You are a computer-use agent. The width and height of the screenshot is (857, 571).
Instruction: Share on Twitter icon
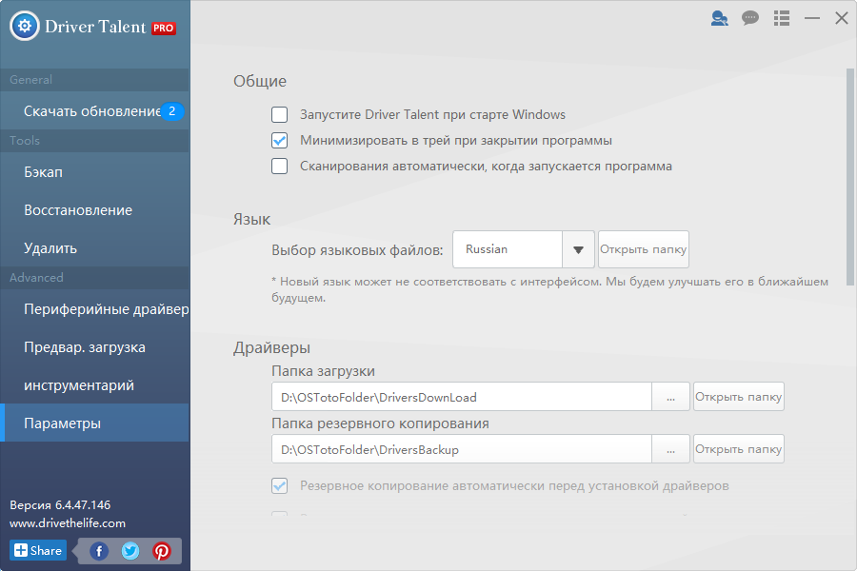coord(130,551)
